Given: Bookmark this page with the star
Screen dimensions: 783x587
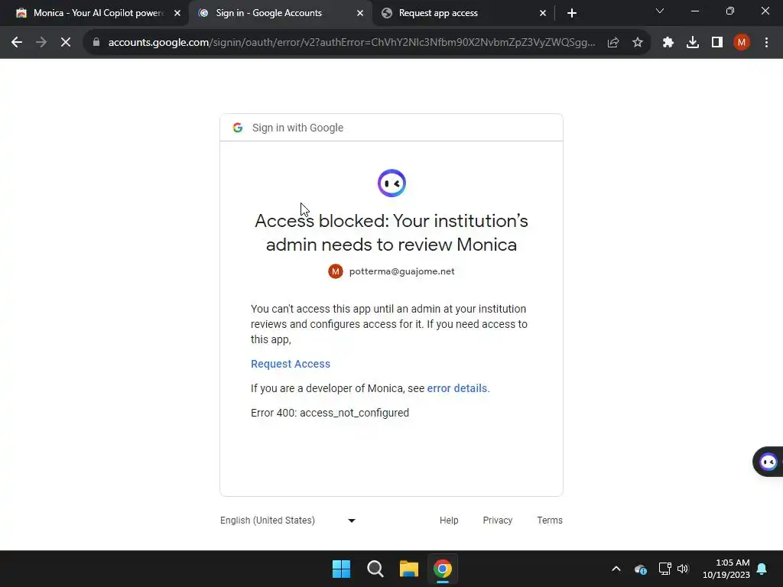Looking at the screenshot, I should click(638, 43).
